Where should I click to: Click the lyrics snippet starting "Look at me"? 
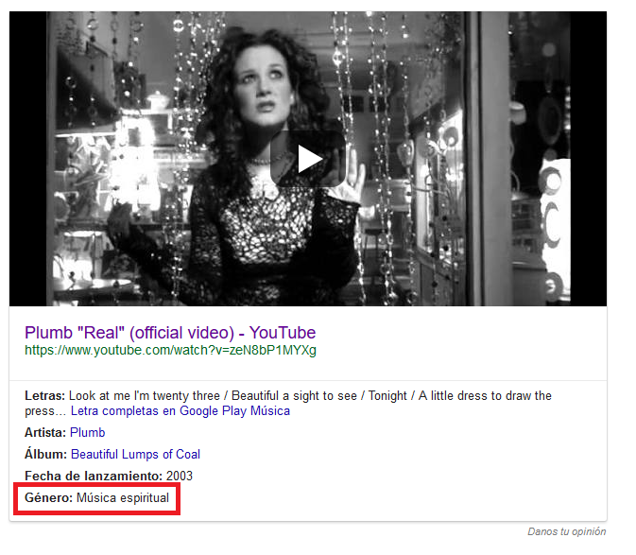click(288, 403)
